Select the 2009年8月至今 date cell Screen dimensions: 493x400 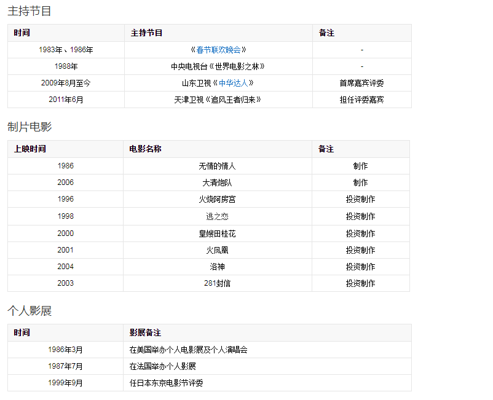[x=66, y=83]
